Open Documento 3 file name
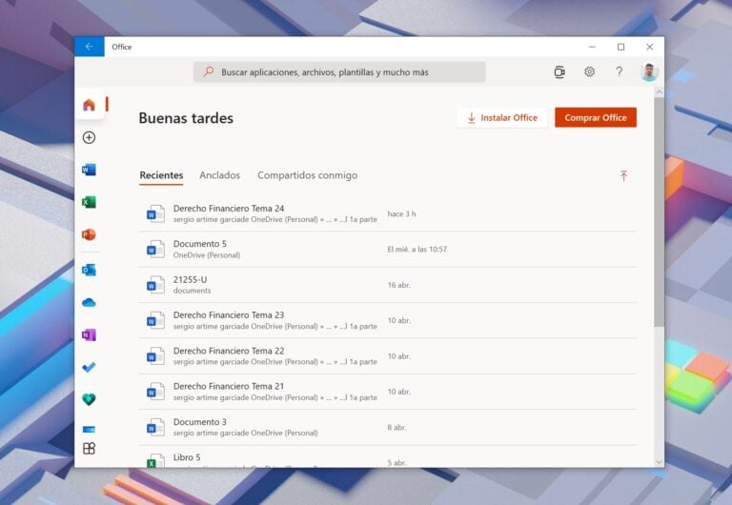The height and width of the screenshot is (505, 732). click(200, 422)
